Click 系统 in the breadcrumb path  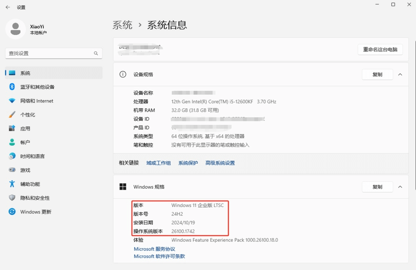coord(122,25)
